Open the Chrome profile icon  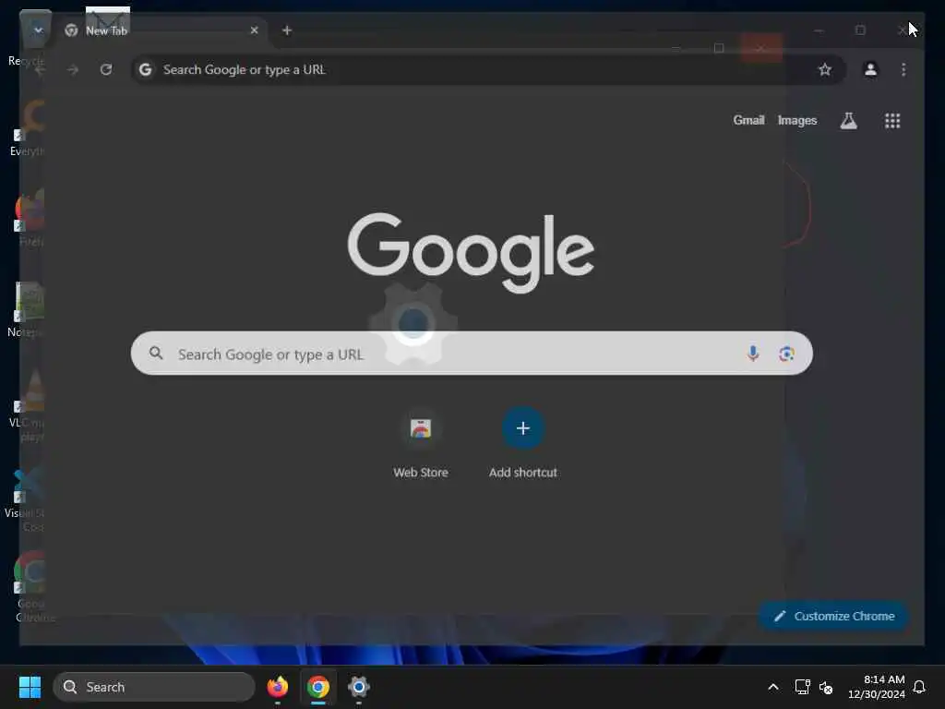click(870, 70)
